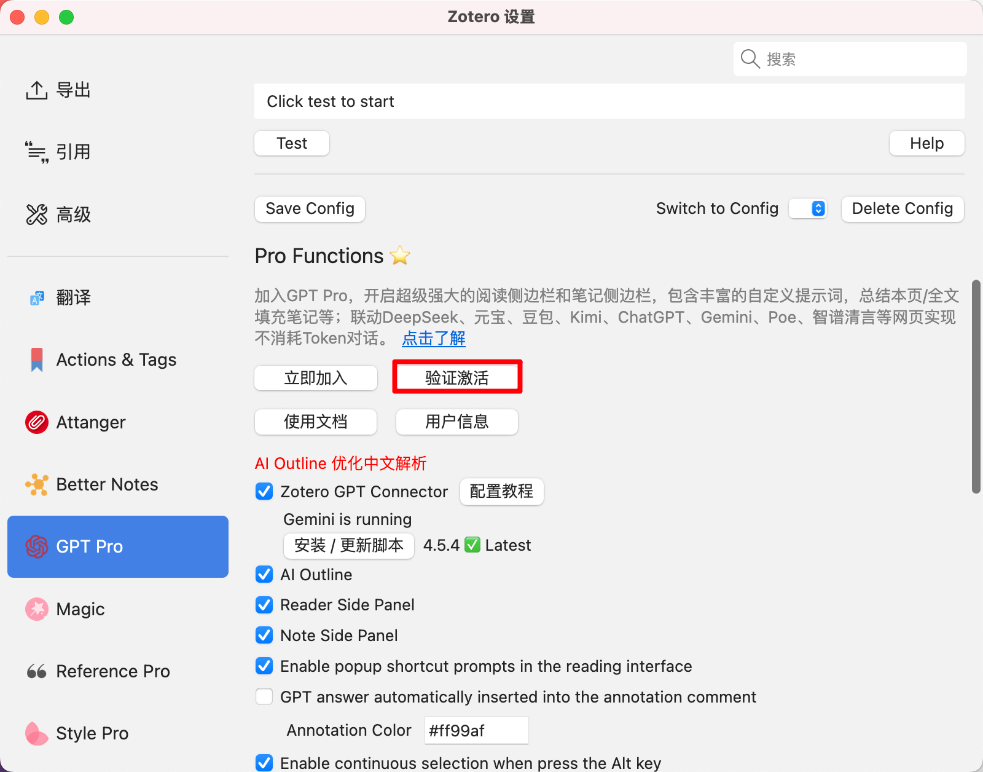Open the 高级 preferences pane
The image size is (983, 772).
pos(118,215)
